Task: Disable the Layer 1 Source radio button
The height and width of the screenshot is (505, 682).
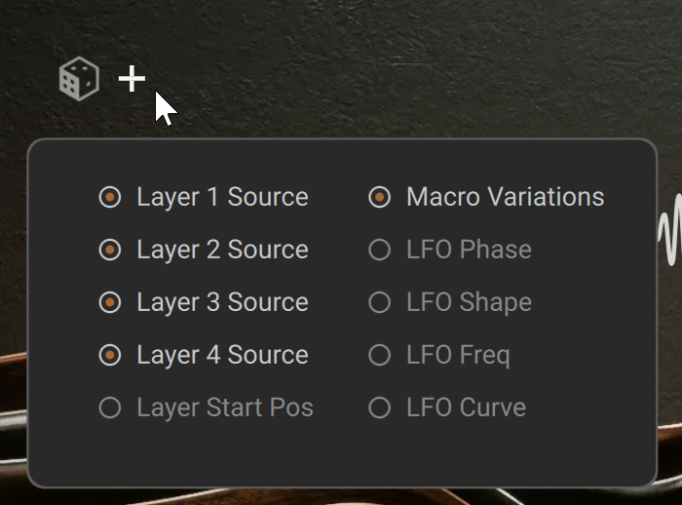Action: (x=110, y=197)
